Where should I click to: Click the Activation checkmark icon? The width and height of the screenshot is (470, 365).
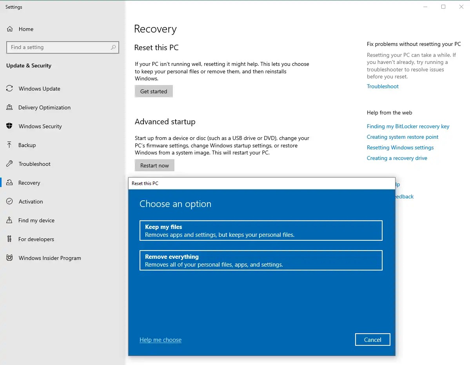click(9, 202)
